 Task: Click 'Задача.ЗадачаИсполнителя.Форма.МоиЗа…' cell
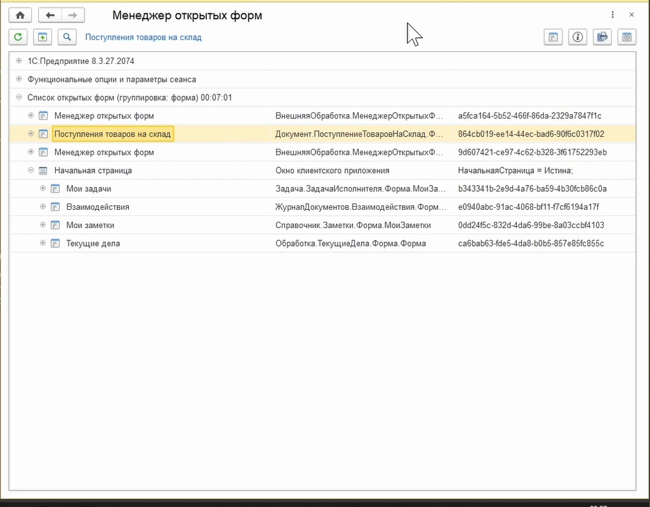[x=361, y=189]
